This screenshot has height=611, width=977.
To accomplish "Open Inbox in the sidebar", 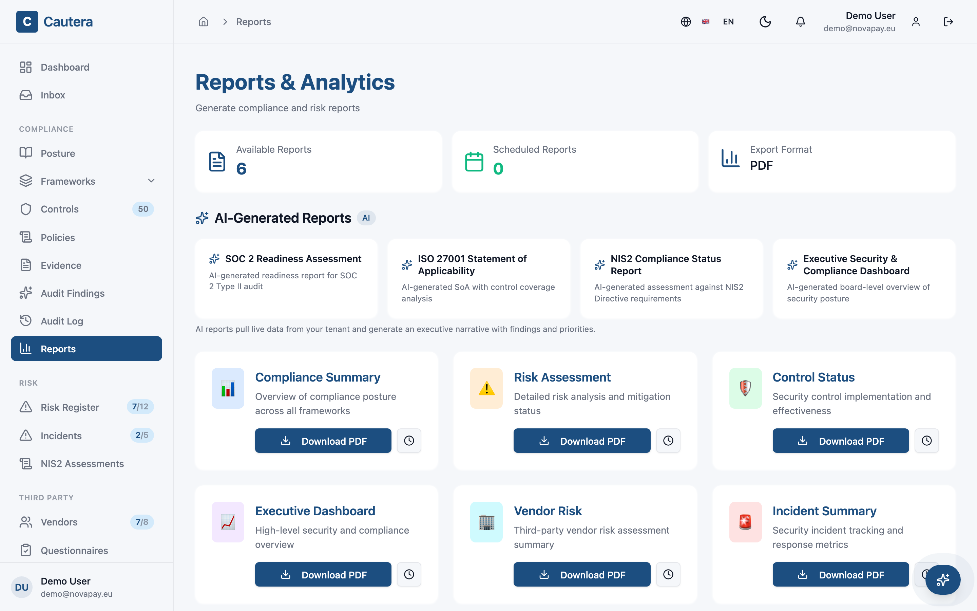I will [87, 95].
